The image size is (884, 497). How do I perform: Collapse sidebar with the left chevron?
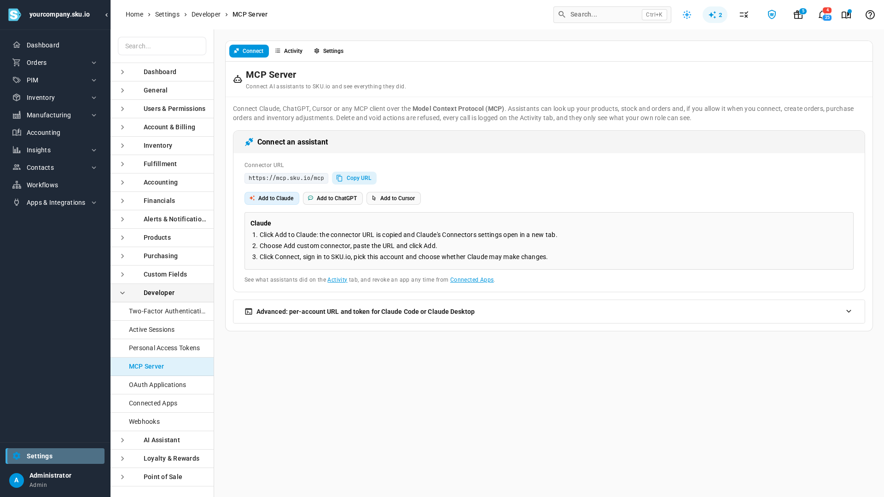(106, 15)
